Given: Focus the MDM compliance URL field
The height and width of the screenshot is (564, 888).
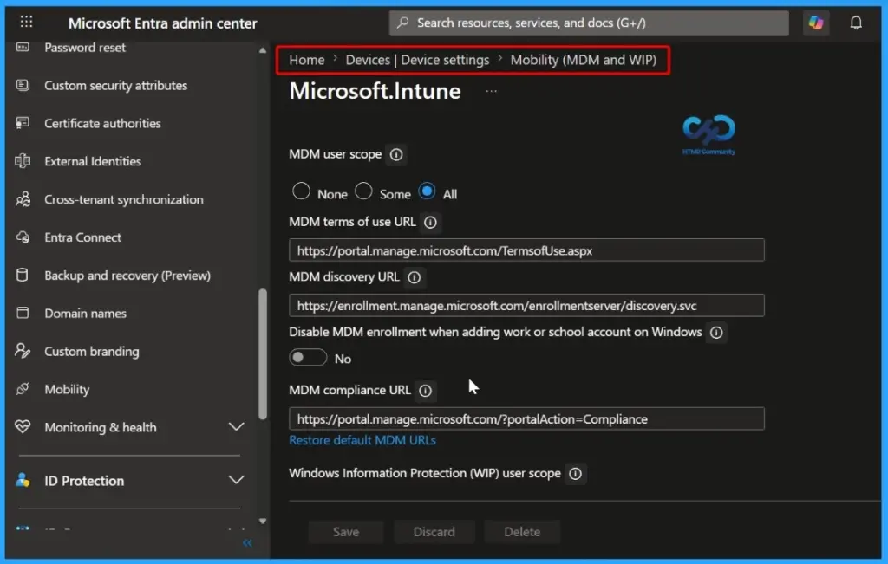Looking at the screenshot, I should (526, 418).
